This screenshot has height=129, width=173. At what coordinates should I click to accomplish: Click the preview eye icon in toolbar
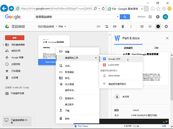click(x=115, y=26)
